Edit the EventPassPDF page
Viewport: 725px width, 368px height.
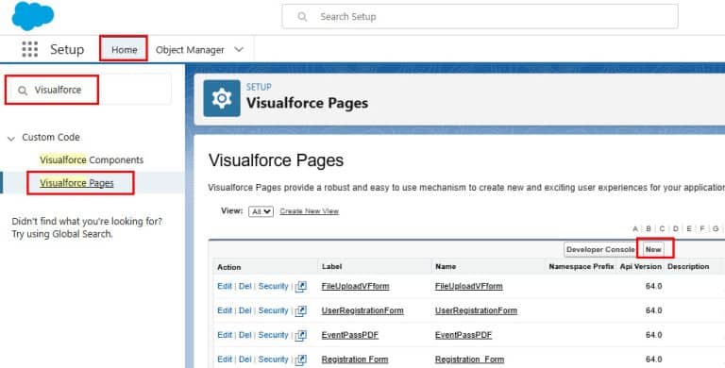[x=225, y=335]
